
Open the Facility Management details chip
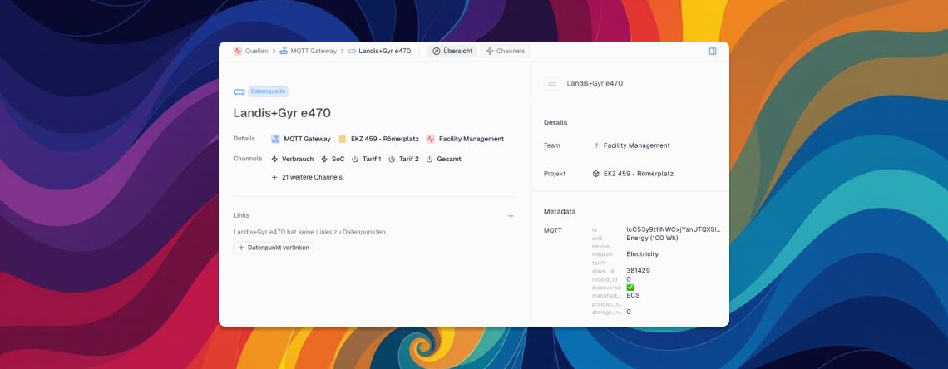click(471, 139)
